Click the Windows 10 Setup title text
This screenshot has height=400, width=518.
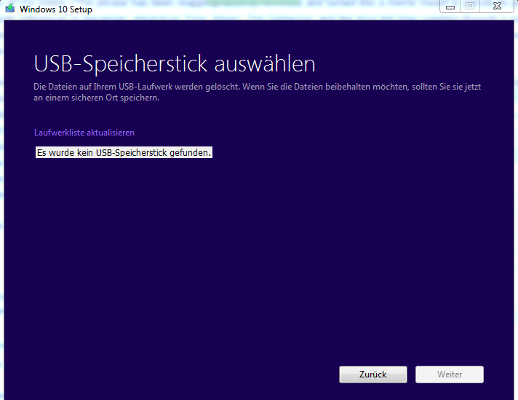[x=56, y=9]
